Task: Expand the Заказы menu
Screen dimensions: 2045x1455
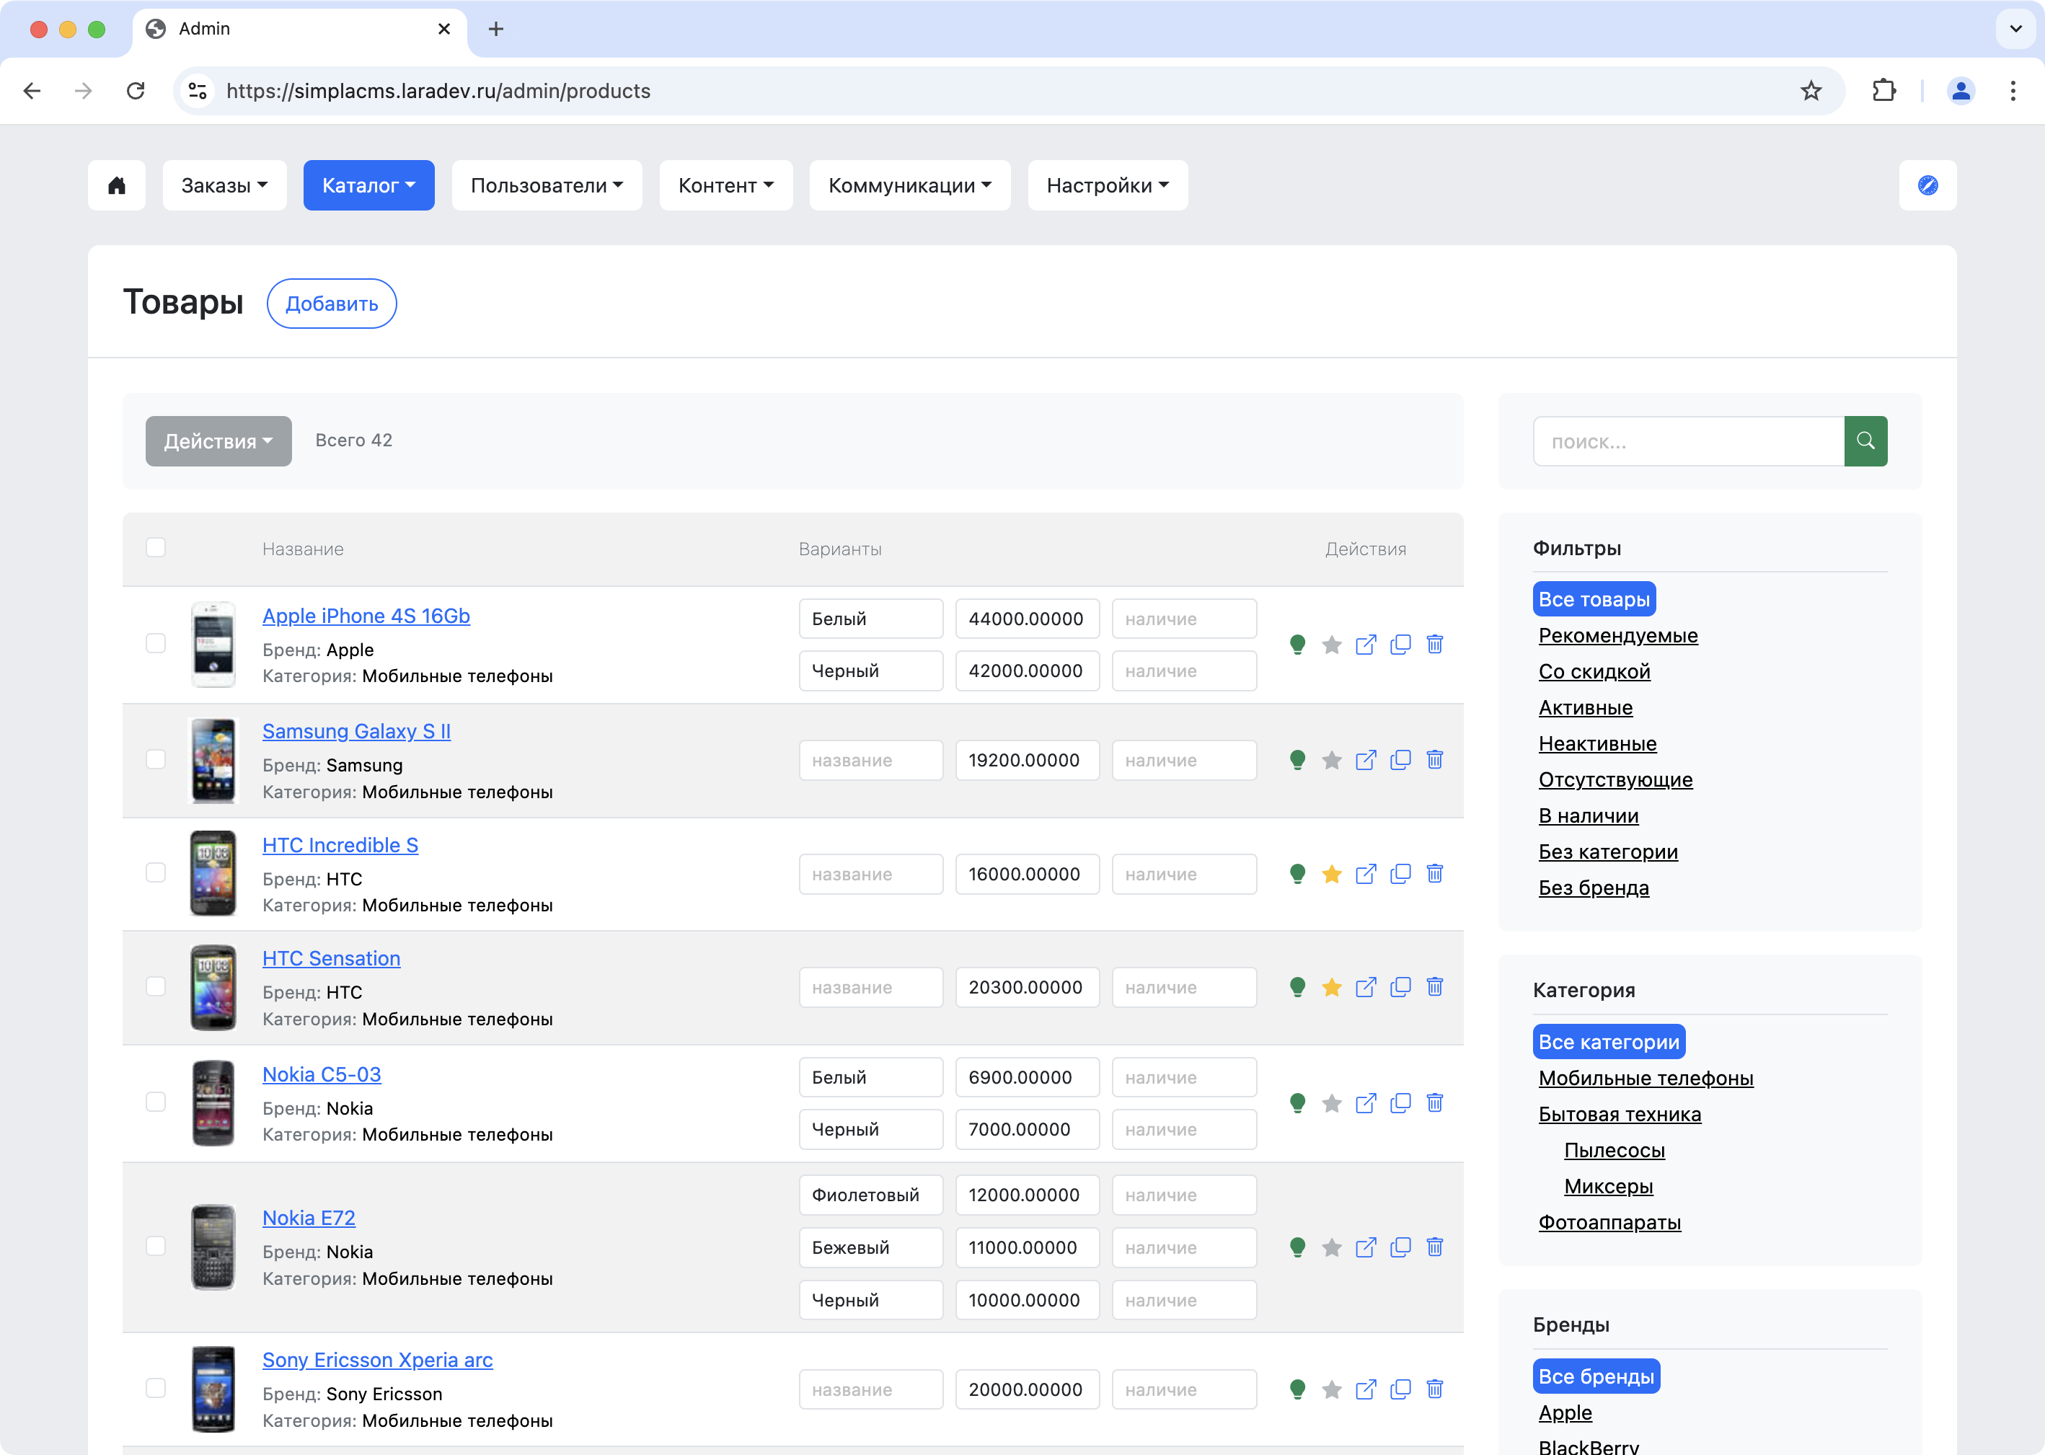Action: tap(224, 185)
